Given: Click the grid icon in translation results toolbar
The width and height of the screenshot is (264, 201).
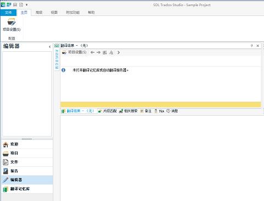Looking at the screenshot, I should tap(105, 52).
